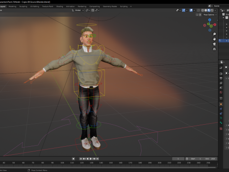This screenshot has width=229, height=172.
Task: Open the Collection properties tab
Action: click(221, 98)
